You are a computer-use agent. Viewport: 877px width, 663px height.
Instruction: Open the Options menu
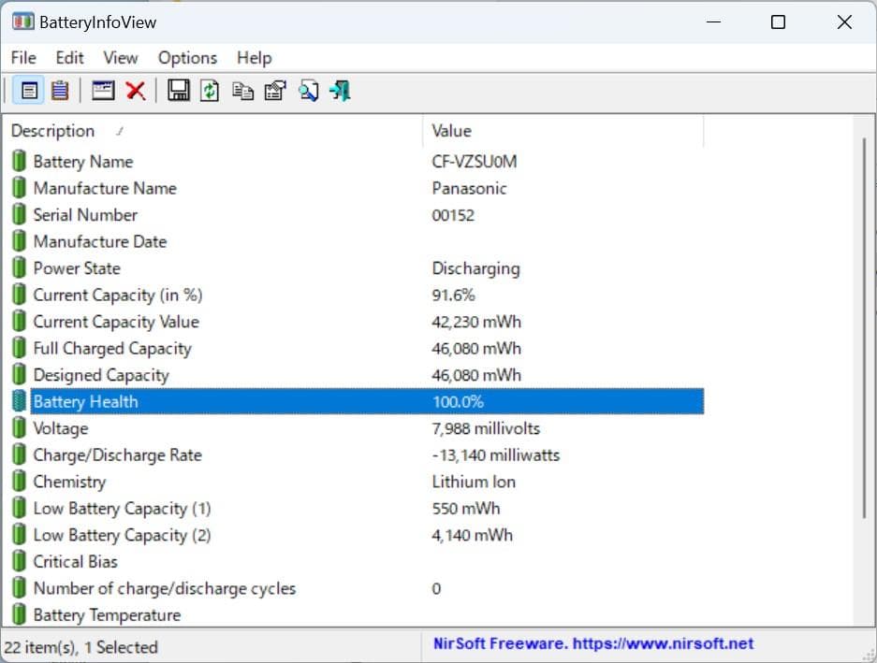[186, 57]
